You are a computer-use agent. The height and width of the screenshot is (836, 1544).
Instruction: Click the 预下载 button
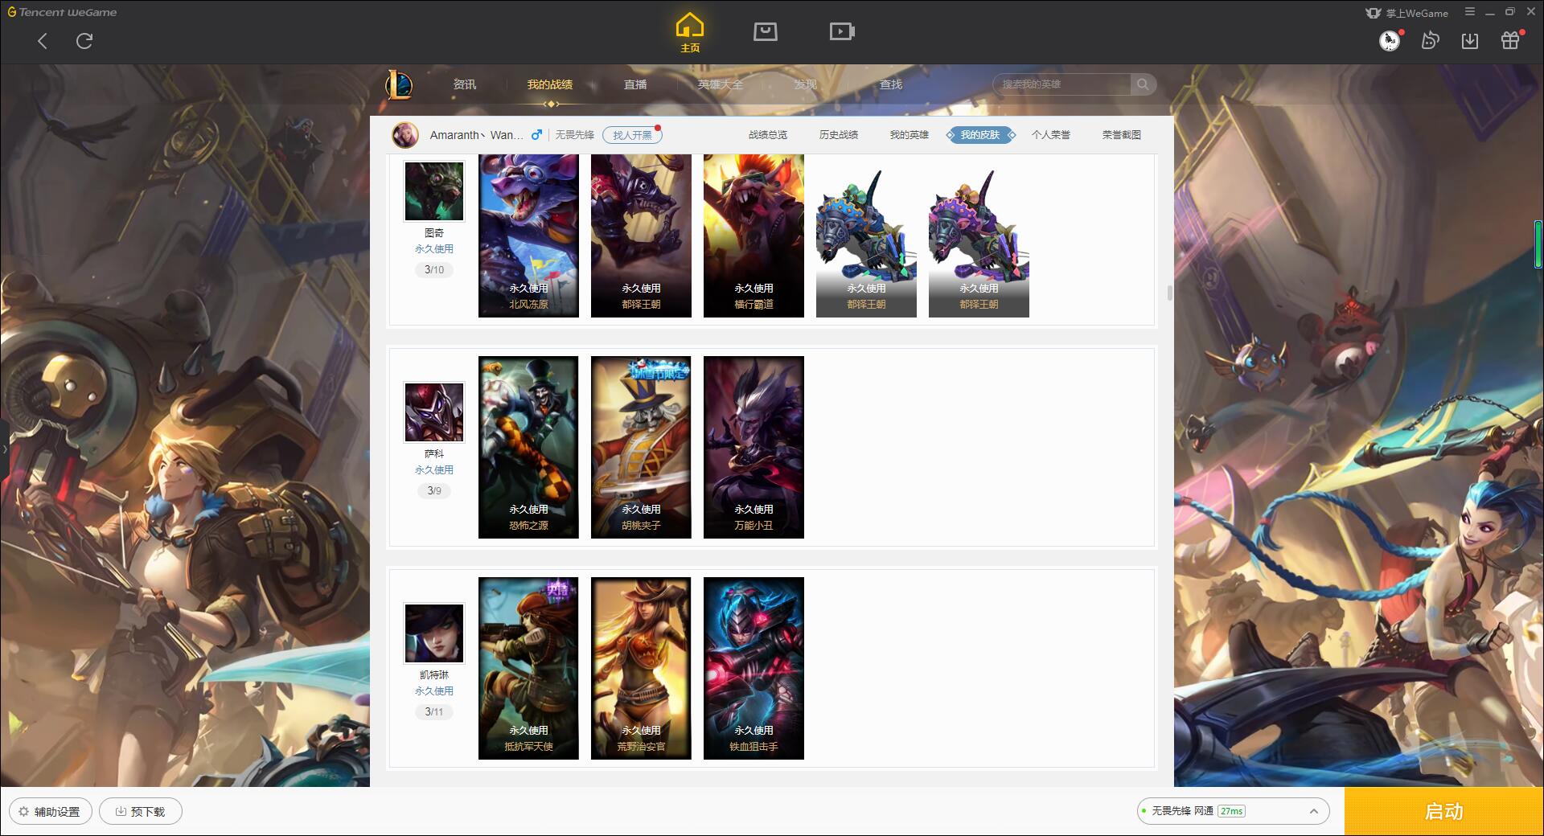pyautogui.click(x=141, y=811)
